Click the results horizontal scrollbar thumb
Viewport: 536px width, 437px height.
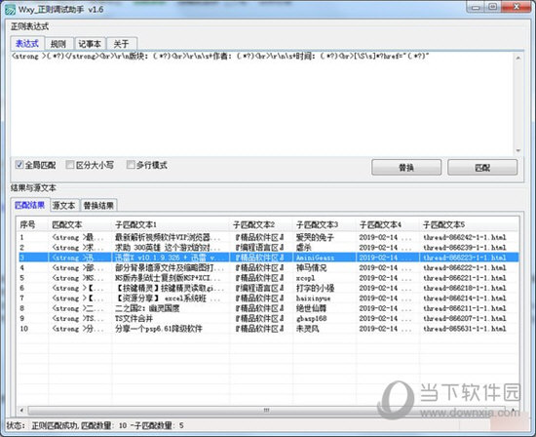267,410
